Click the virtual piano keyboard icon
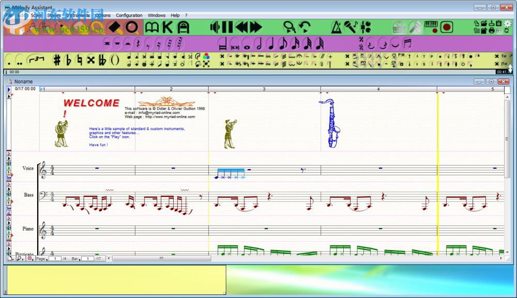Viewport: 517px width, 298px height. (x=430, y=25)
